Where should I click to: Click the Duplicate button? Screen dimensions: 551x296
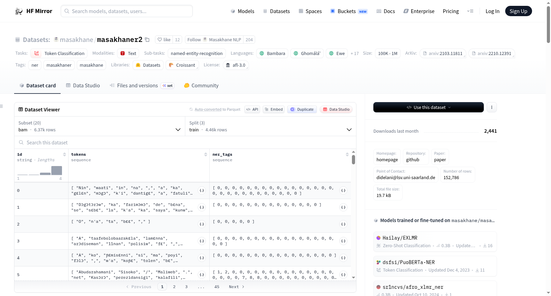302,109
